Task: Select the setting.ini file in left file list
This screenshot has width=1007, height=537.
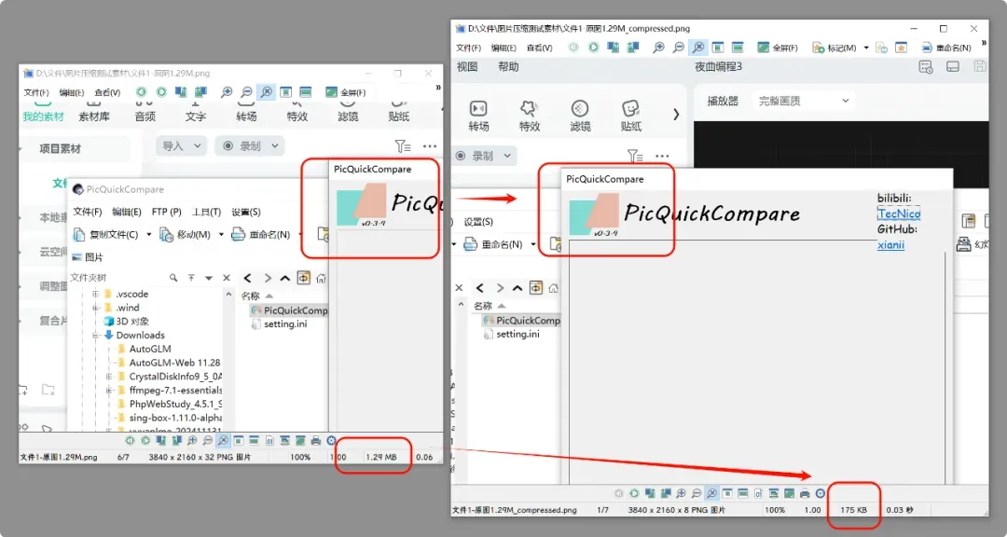Action: pyautogui.click(x=285, y=324)
